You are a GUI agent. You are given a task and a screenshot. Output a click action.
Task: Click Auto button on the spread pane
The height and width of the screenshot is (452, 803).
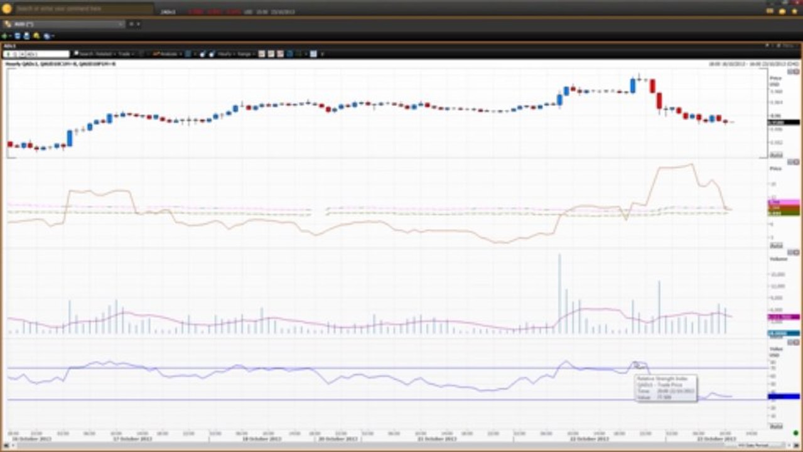[775, 245]
